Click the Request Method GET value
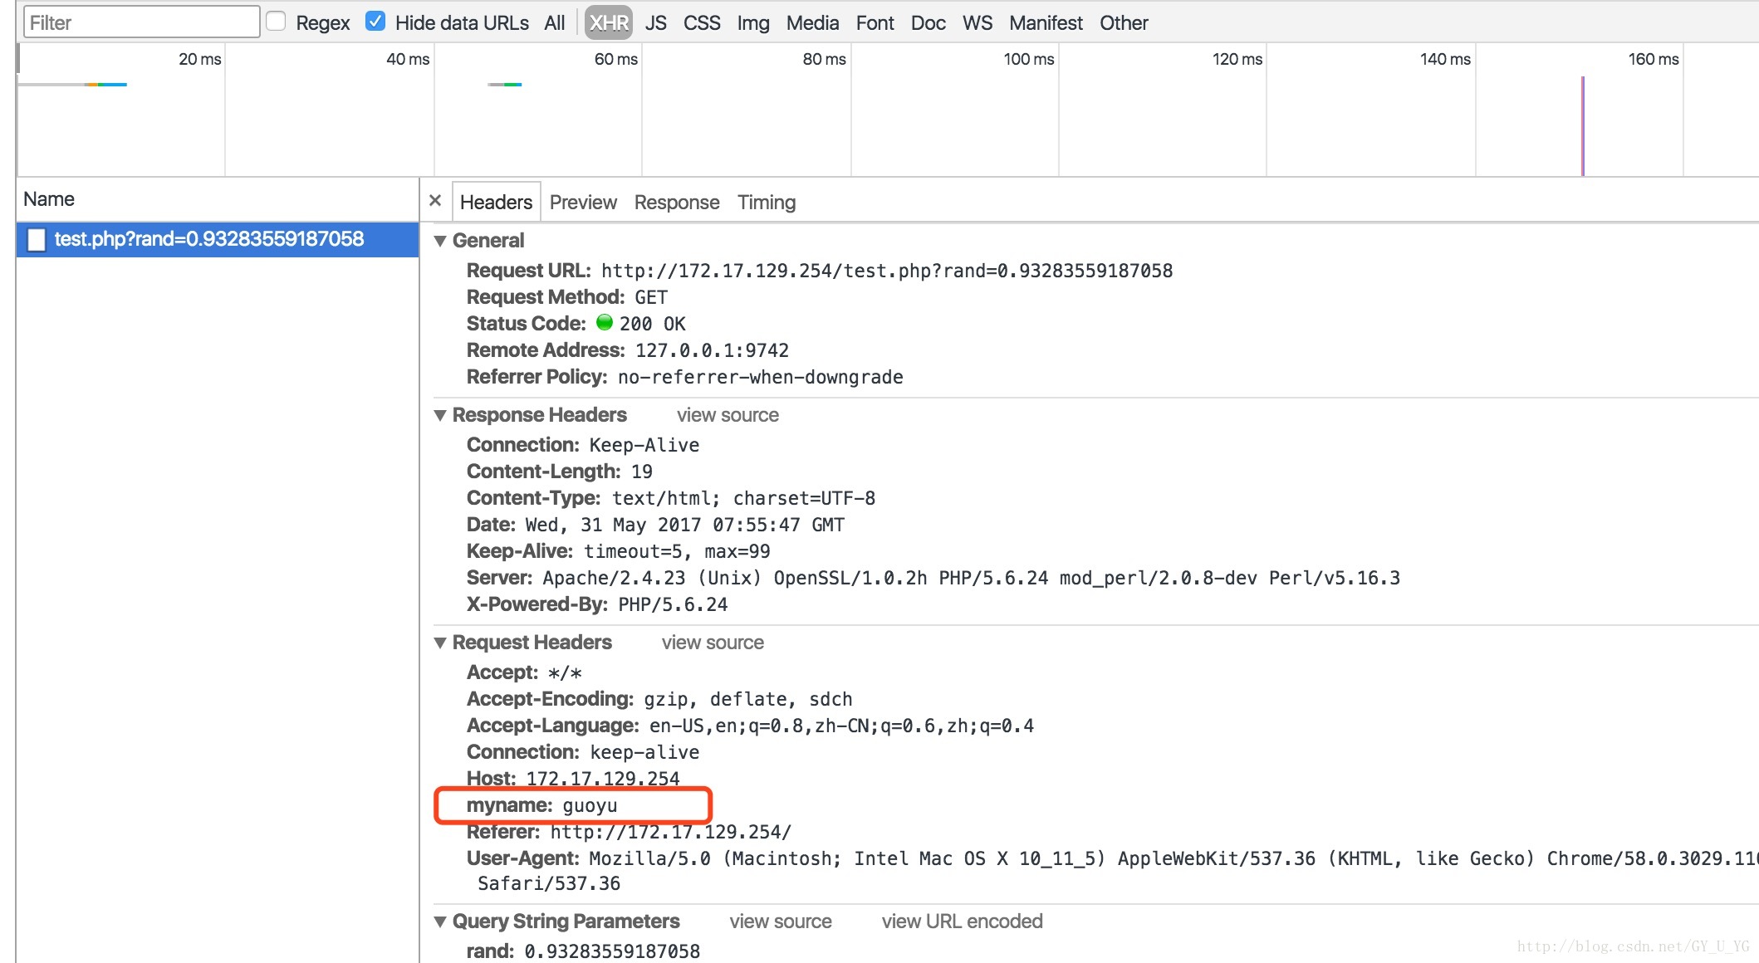 (x=651, y=297)
